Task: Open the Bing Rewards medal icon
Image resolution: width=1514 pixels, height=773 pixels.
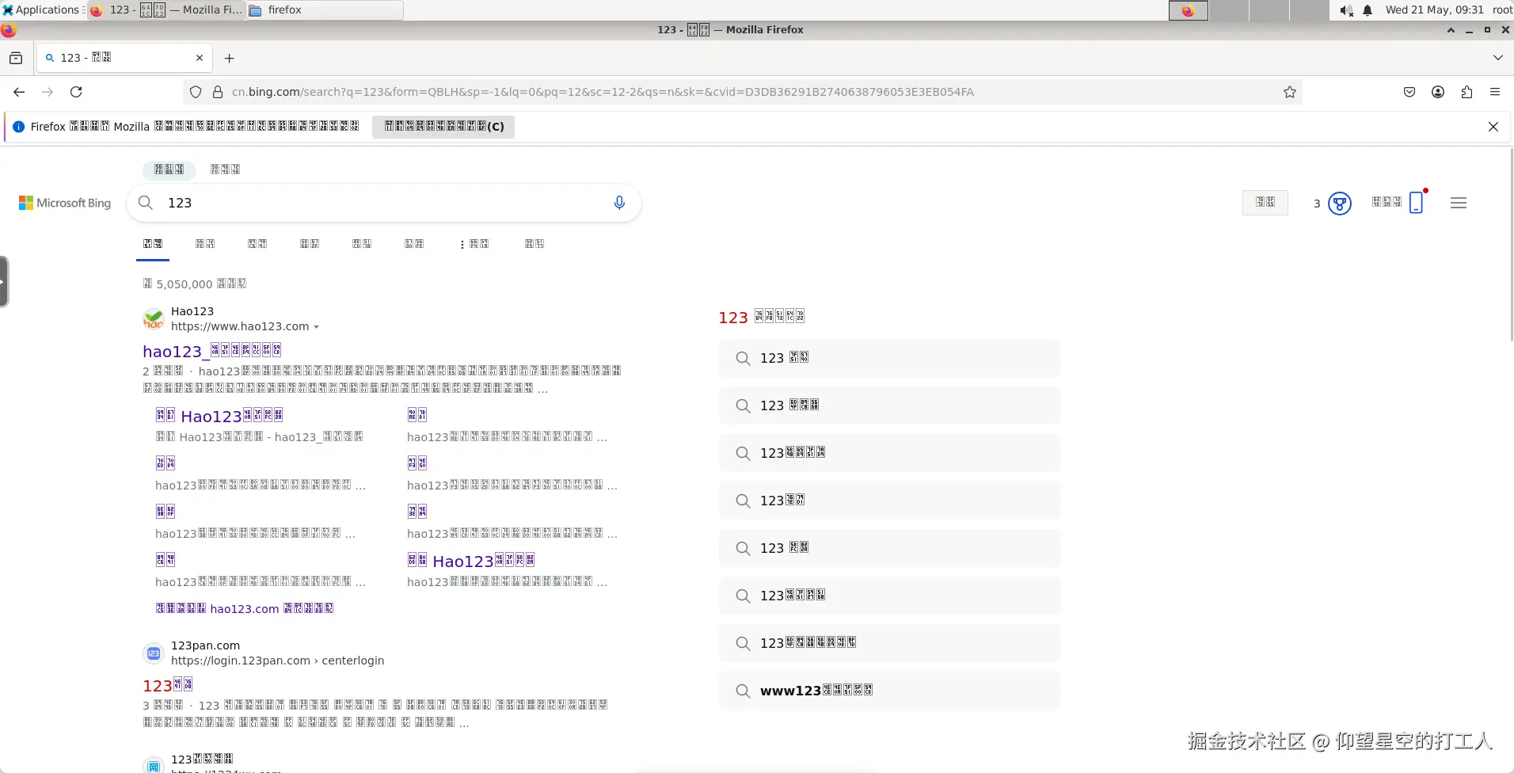Action: pyautogui.click(x=1339, y=204)
